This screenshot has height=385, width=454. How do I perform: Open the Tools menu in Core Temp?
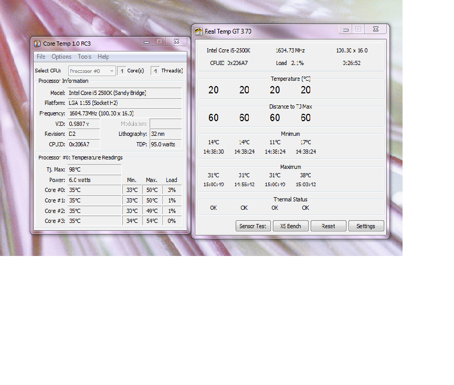coord(85,57)
